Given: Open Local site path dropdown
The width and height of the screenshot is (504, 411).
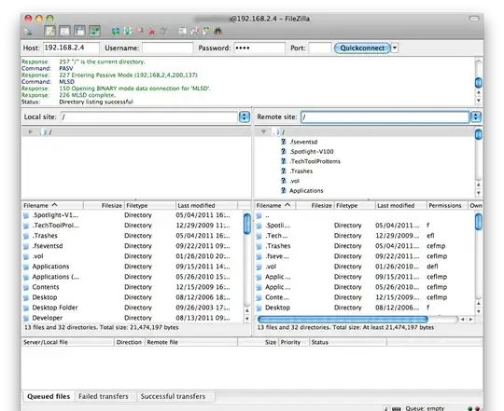Looking at the screenshot, I should click(245, 116).
